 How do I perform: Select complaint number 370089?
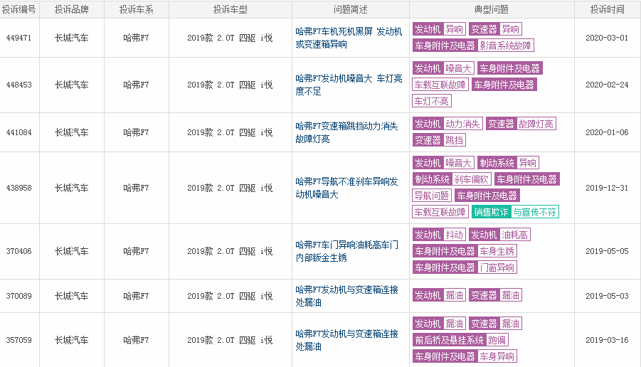pyautogui.click(x=18, y=296)
